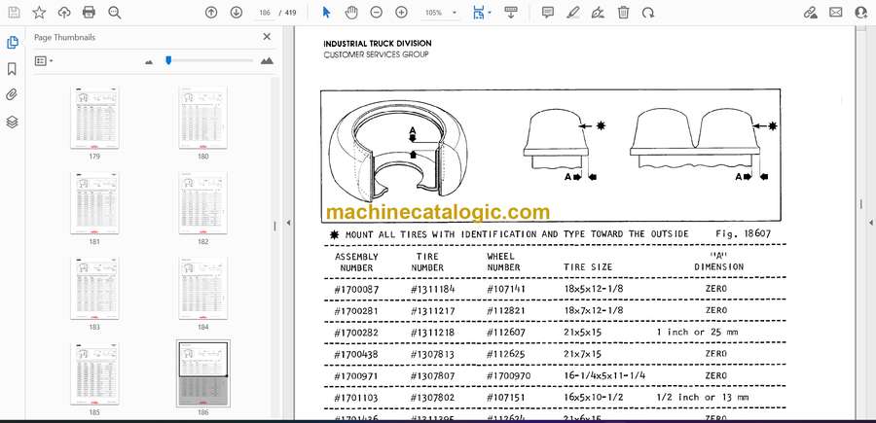Screen dimensions: 876x423
Task: Zoom out with the minus button
Action: coord(376,13)
